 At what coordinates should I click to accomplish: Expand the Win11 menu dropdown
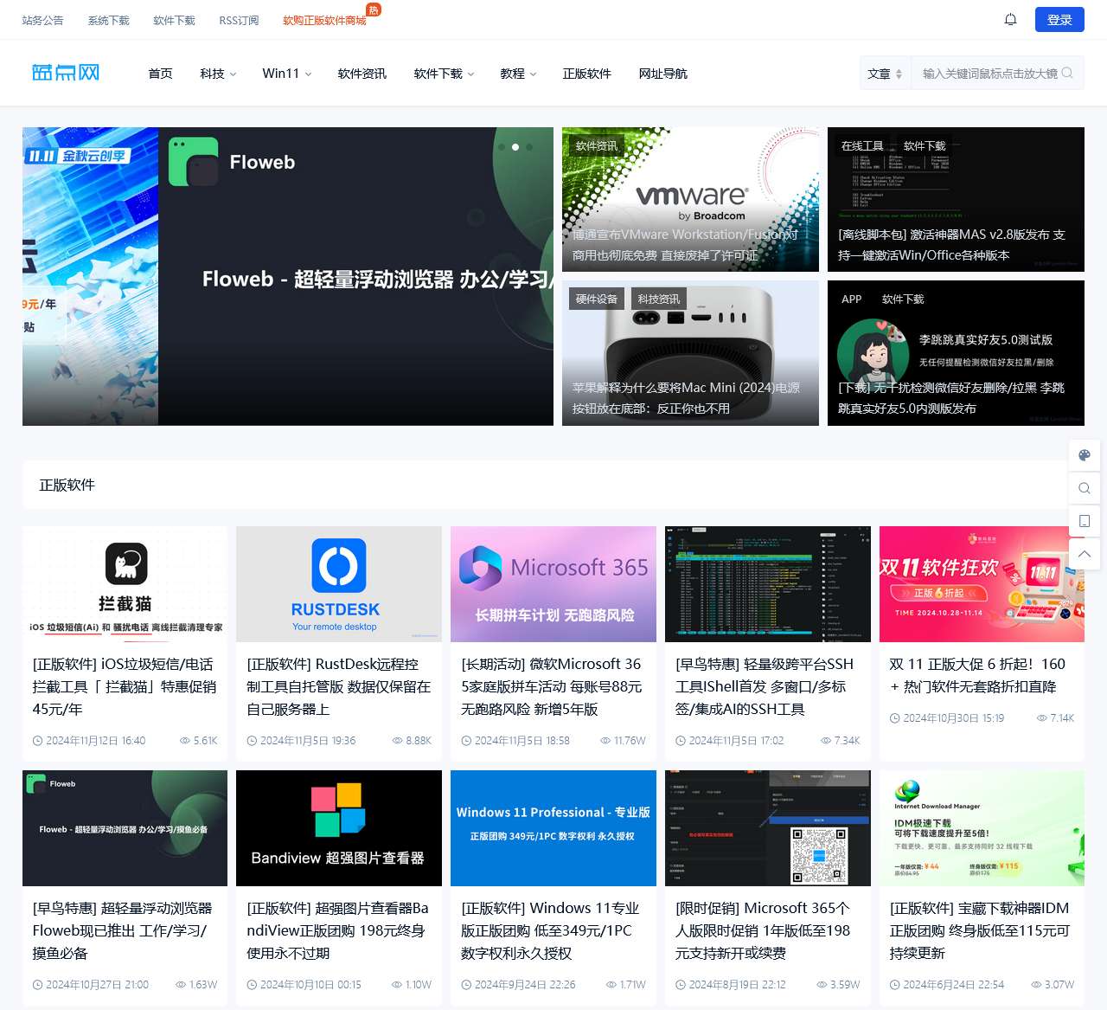click(286, 74)
